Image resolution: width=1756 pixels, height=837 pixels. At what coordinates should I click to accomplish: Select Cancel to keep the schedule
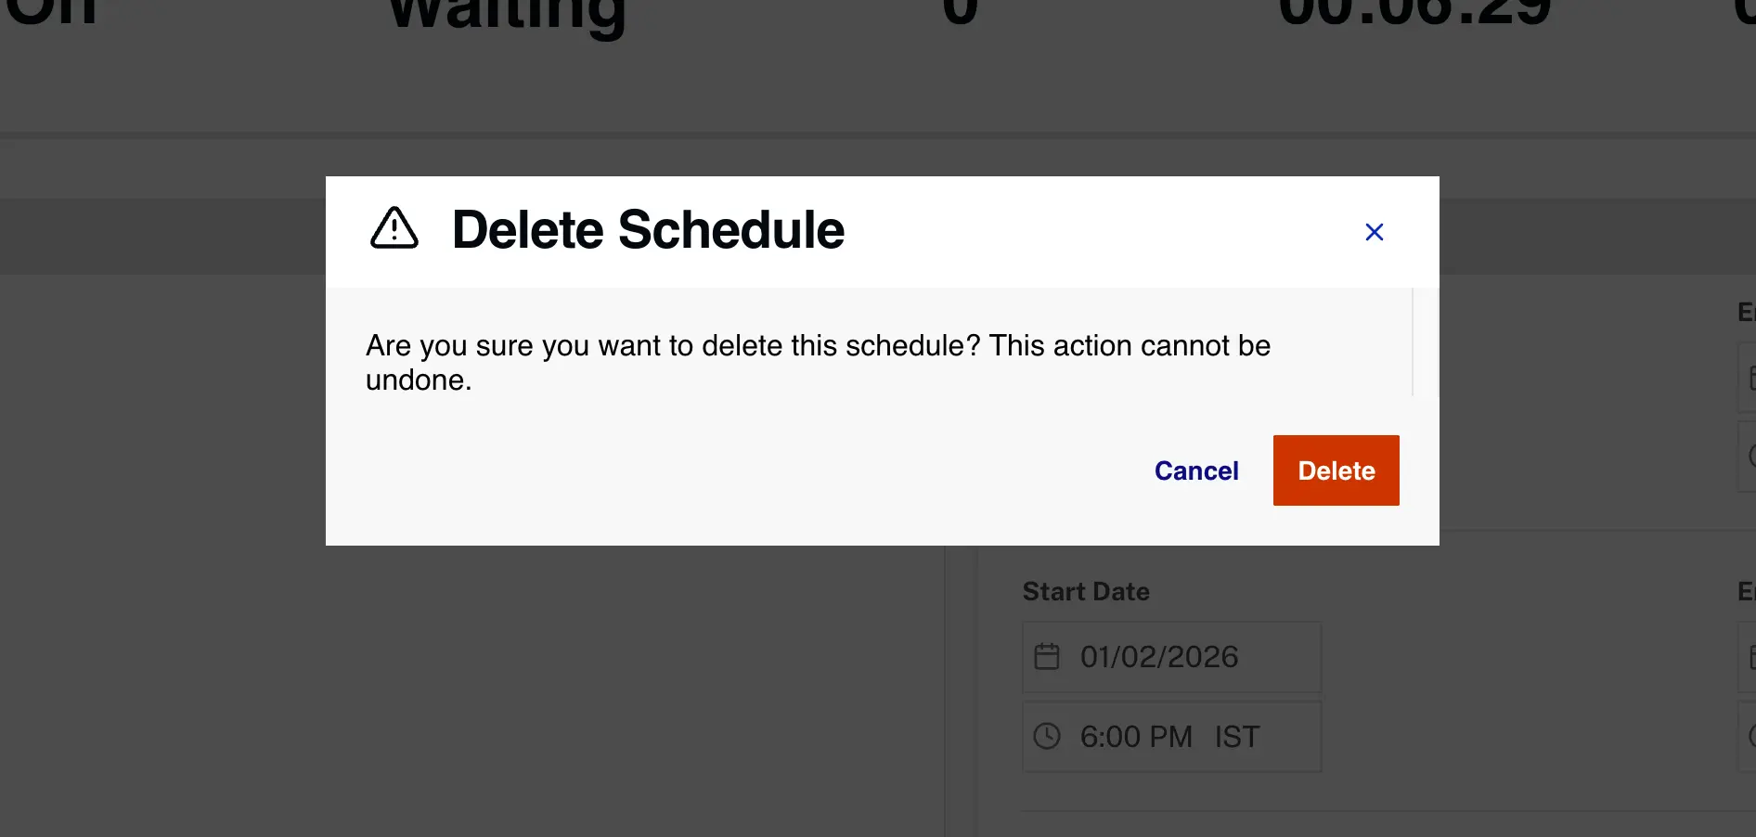pyautogui.click(x=1195, y=470)
